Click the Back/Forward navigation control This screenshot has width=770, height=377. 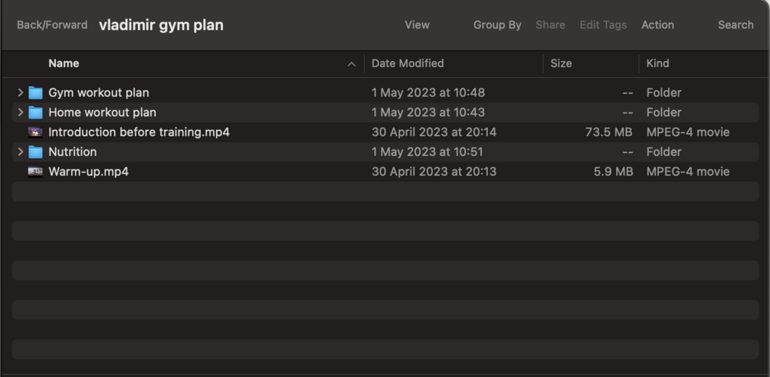click(x=52, y=25)
